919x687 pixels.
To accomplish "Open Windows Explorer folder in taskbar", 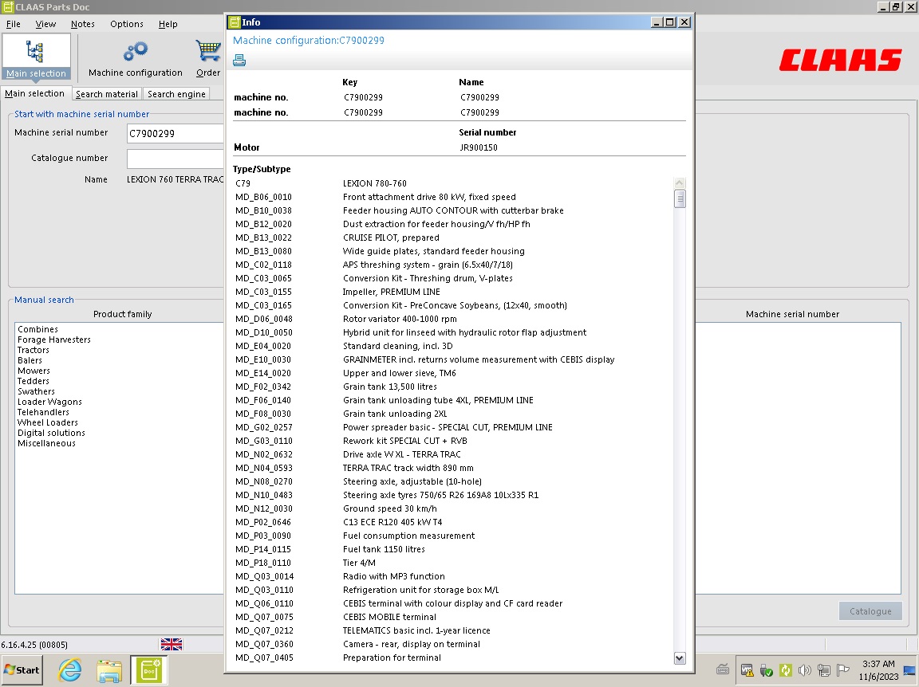I will [x=109, y=670].
